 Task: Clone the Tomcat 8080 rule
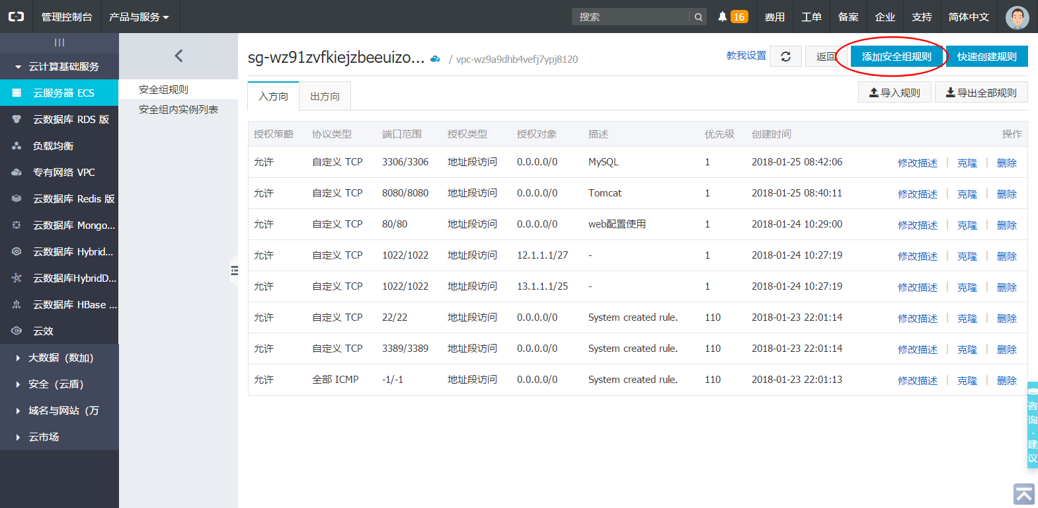[x=967, y=194]
